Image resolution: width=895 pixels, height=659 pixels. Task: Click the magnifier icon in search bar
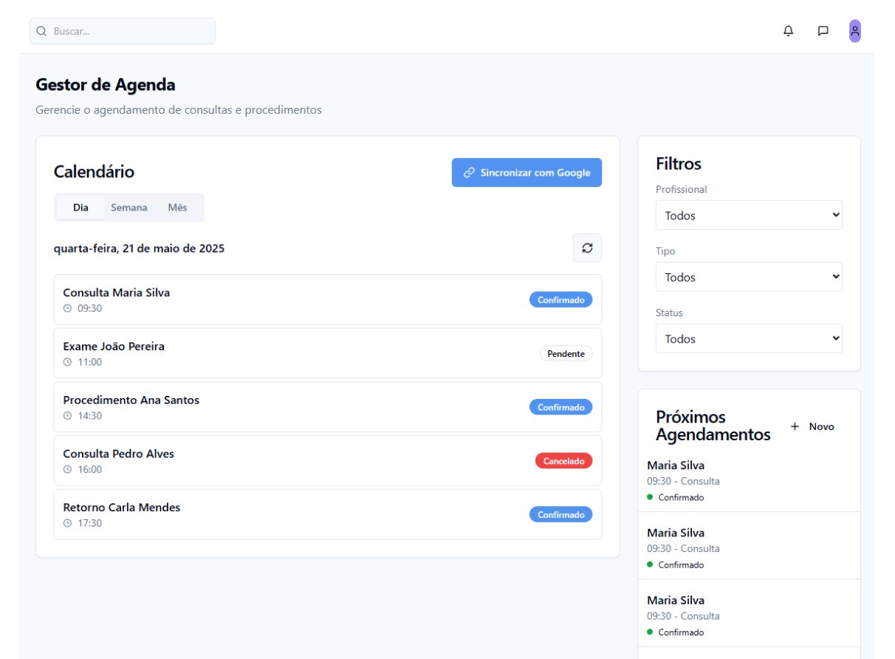(41, 31)
